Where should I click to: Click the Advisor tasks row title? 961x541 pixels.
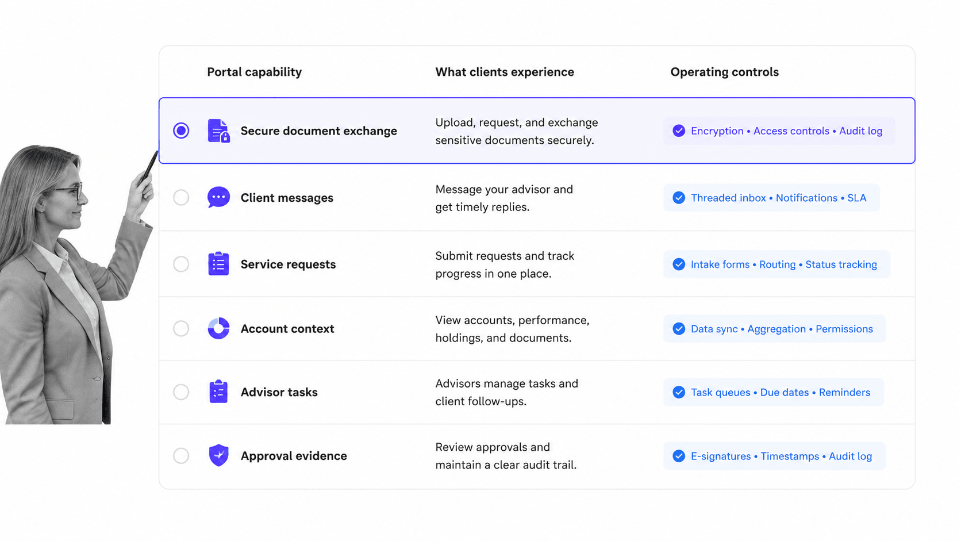[279, 392]
